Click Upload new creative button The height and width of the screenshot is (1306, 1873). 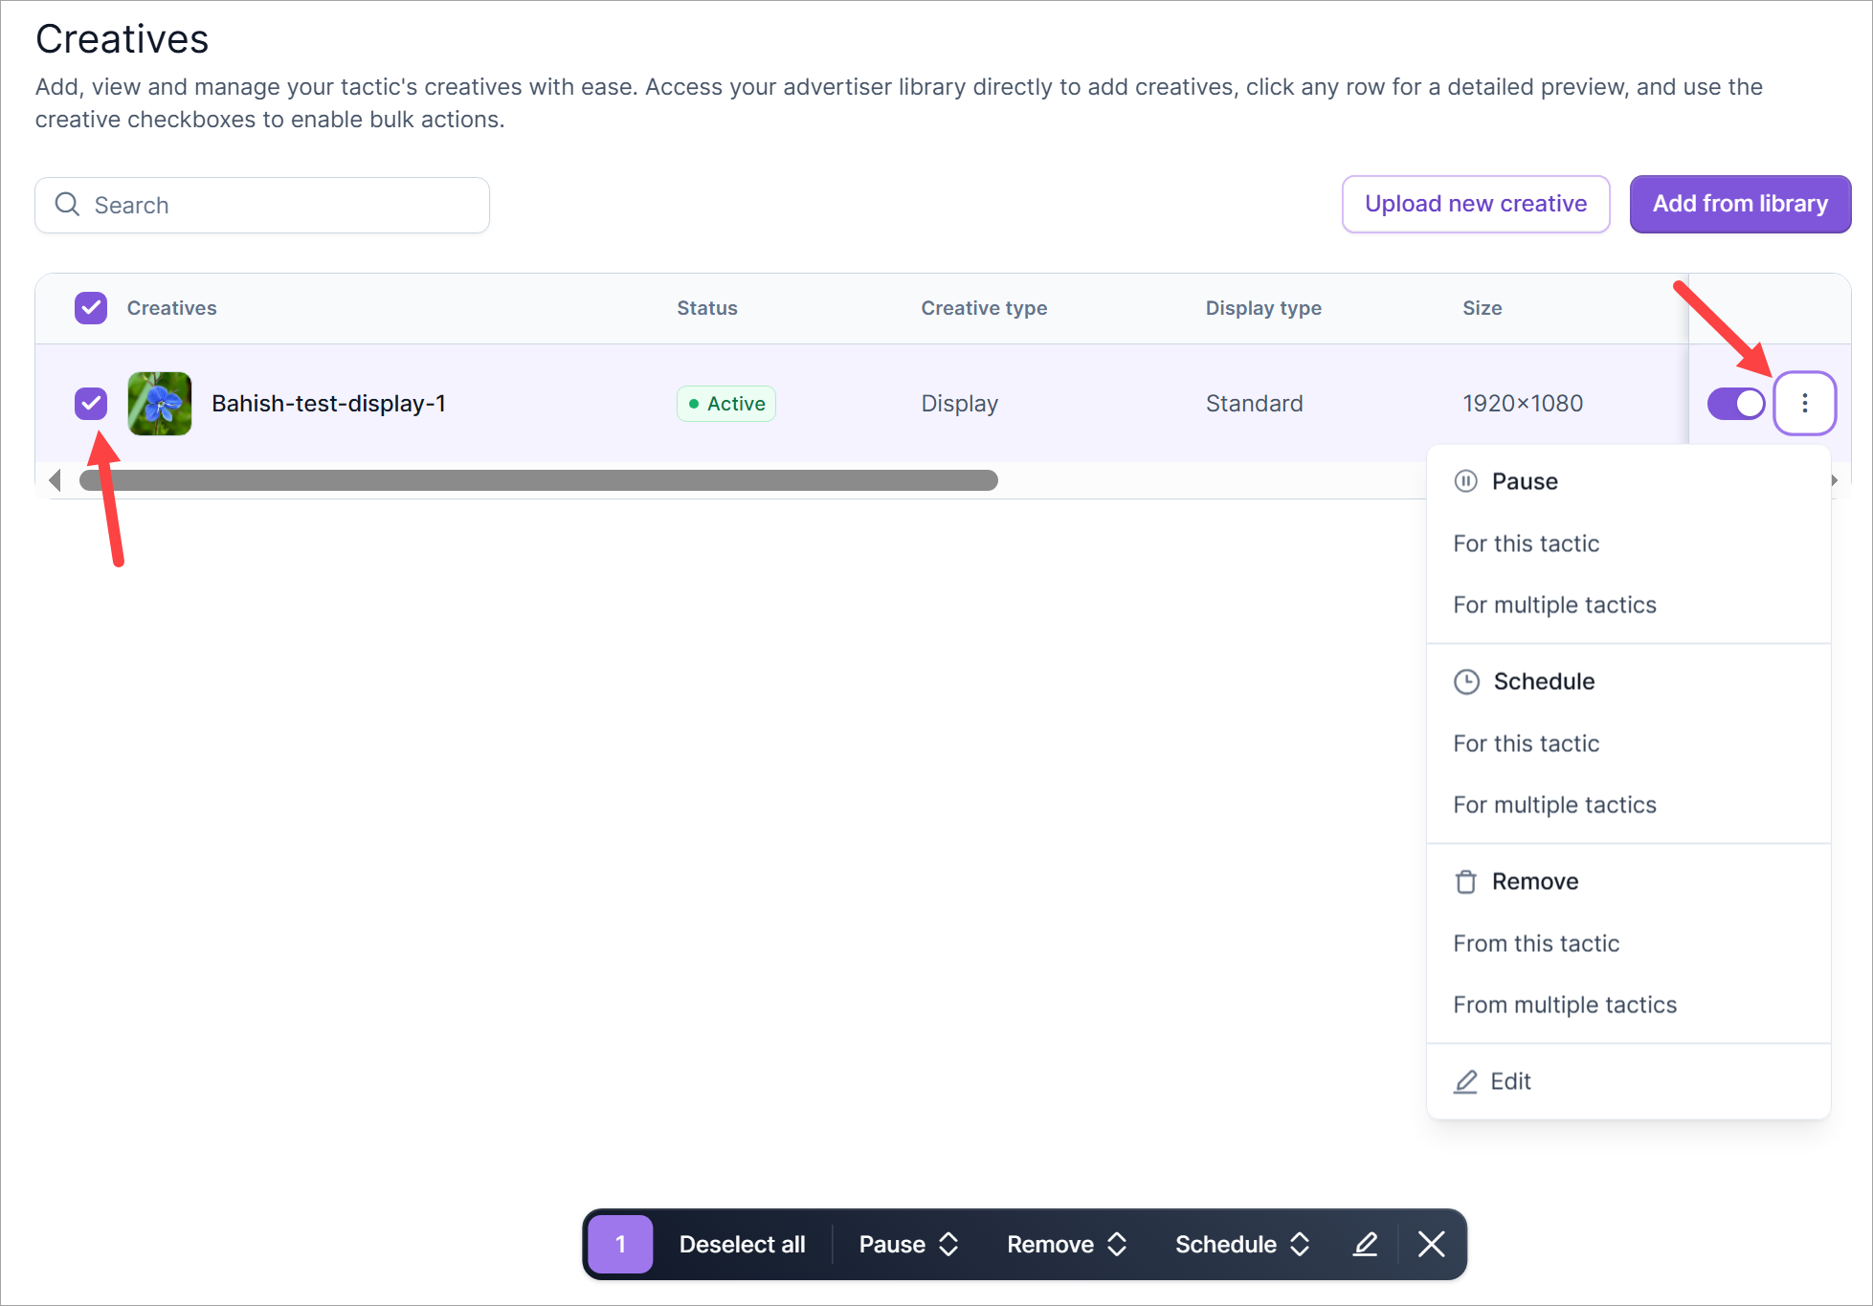1475,204
